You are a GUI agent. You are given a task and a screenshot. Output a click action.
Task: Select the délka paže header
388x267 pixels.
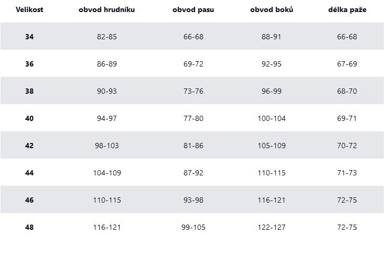(347, 9)
